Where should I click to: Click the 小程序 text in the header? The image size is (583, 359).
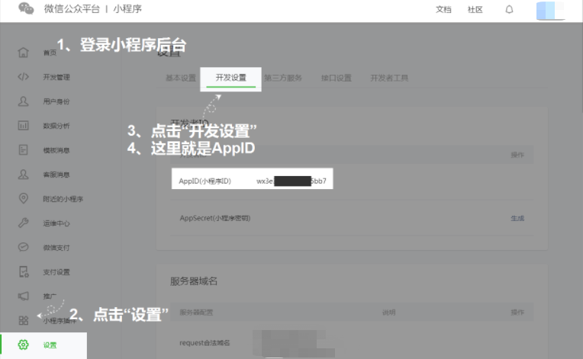[127, 9]
